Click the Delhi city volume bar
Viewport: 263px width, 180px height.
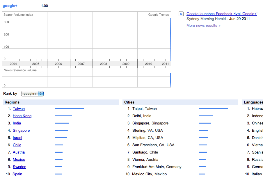click(206, 116)
